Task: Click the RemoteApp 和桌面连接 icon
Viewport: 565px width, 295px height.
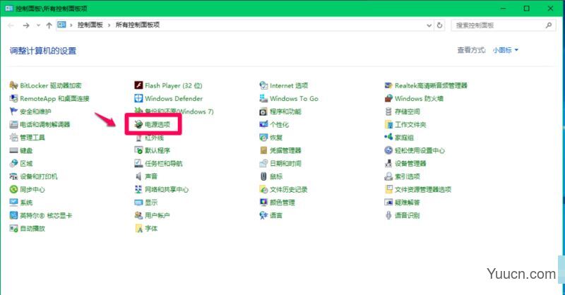Action: 13,98
